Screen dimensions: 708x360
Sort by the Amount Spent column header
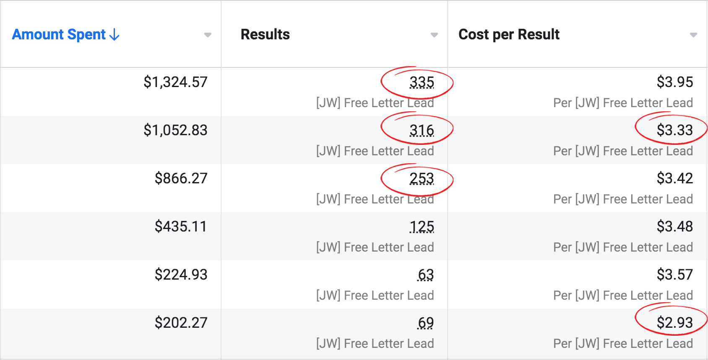click(59, 34)
